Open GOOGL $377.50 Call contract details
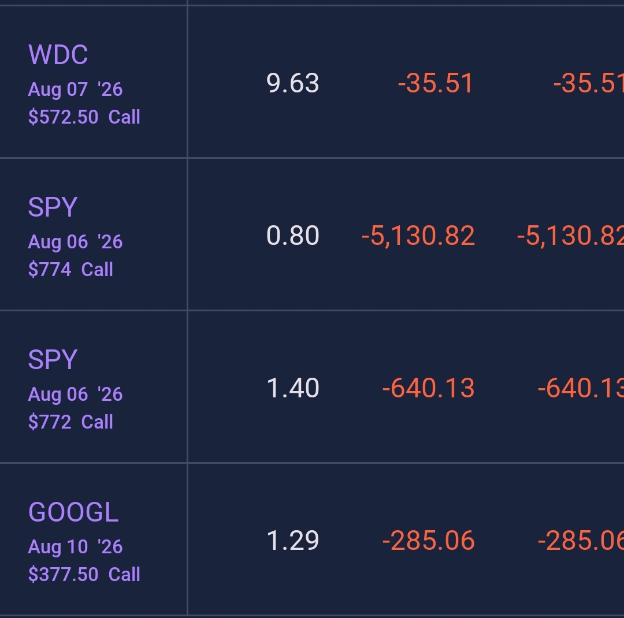624x618 pixels. tap(84, 574)
